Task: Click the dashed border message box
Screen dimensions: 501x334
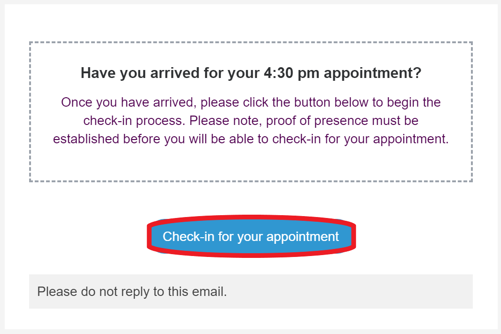Action: (251, 111)
